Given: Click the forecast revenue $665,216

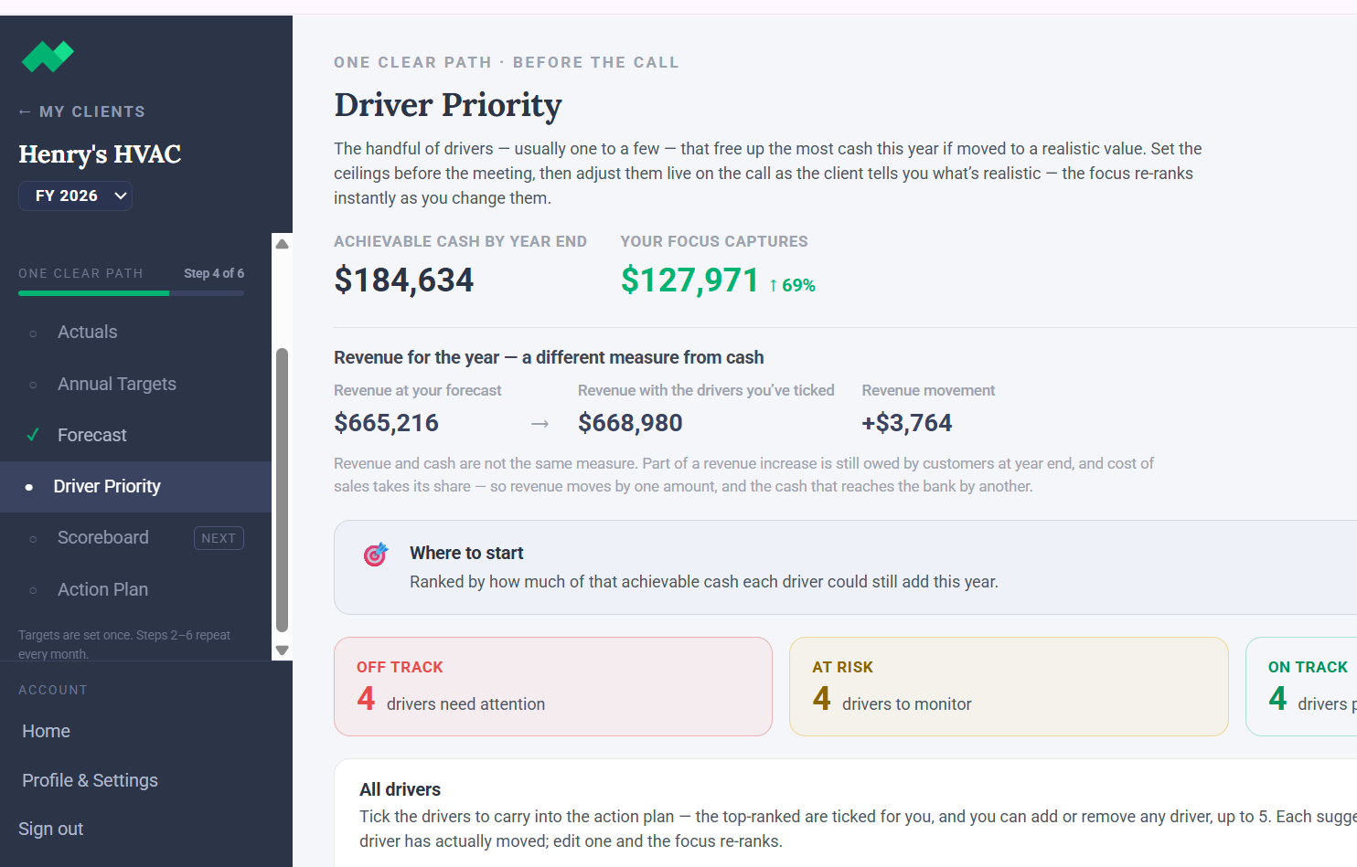Looking at the screenshot, I should coord(386,423).
